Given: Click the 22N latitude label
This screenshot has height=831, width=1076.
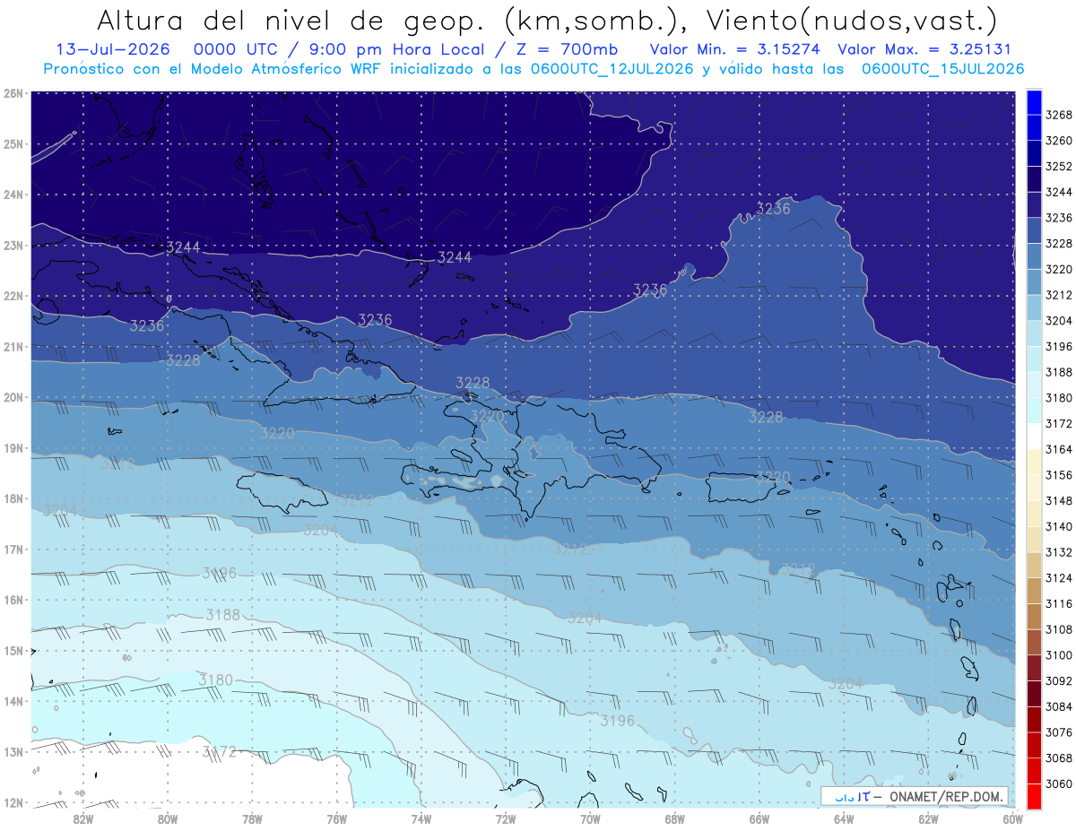Looking at the screenshot, I should pyautogui.click(x=13, y=295).
